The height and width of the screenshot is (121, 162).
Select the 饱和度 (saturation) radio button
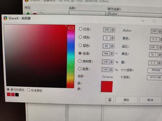coord(80,61)
